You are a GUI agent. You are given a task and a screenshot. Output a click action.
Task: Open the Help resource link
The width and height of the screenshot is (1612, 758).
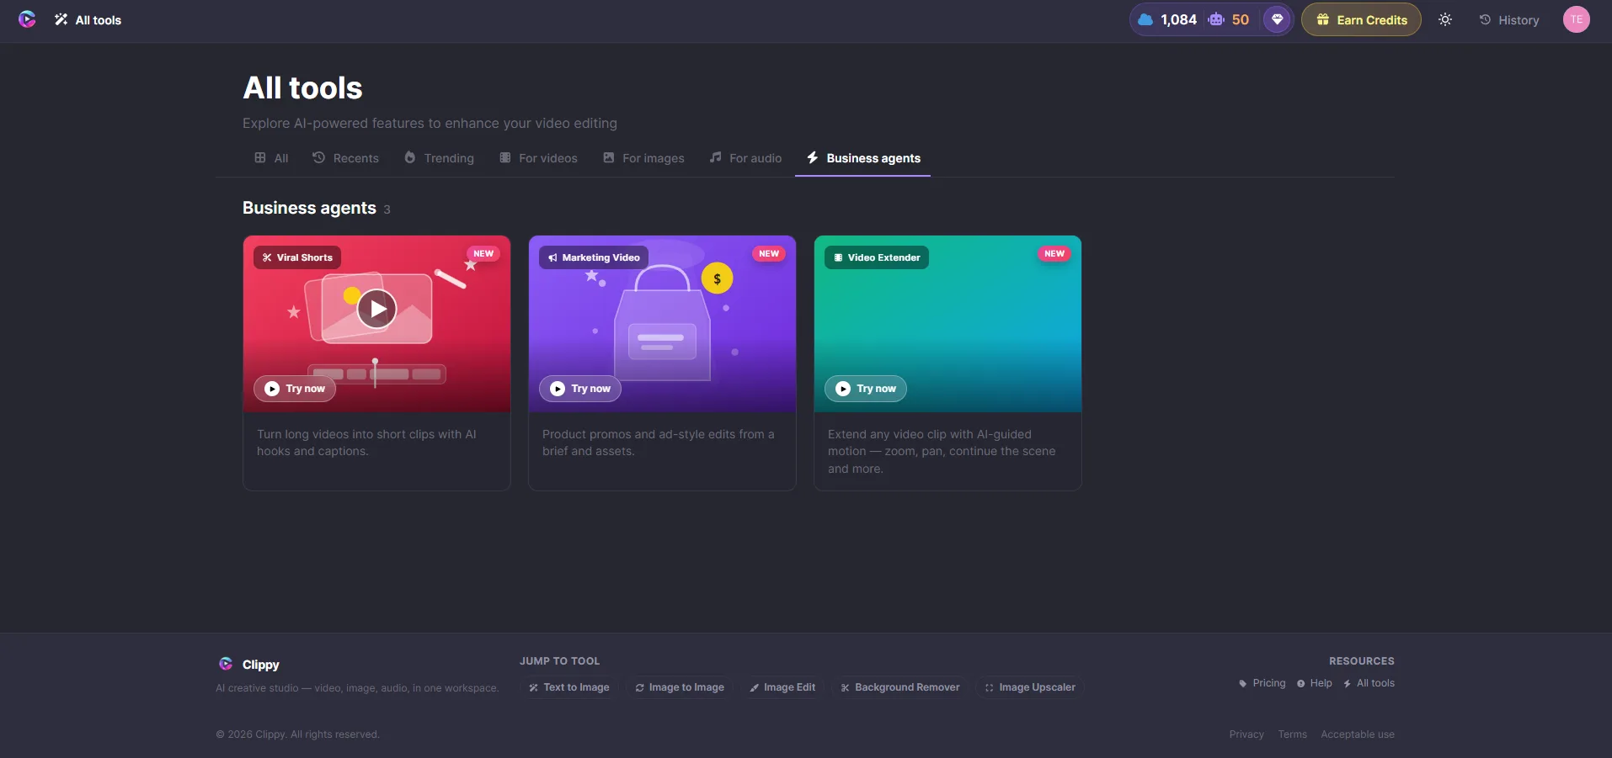(x=1315, y=683)
